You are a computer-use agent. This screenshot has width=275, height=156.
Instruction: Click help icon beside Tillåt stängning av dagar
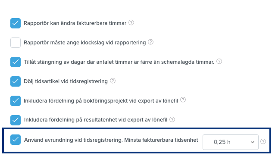(219, 62)
